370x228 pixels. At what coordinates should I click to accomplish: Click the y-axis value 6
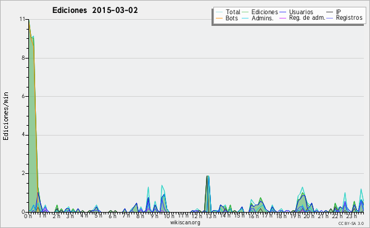23,96
